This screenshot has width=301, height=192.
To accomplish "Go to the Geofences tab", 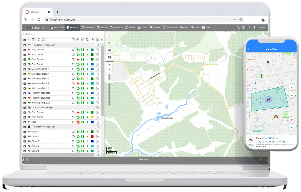I will [116, 27].
